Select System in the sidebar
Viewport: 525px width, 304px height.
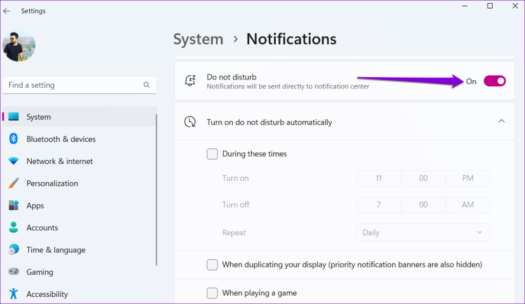(38, 117)
